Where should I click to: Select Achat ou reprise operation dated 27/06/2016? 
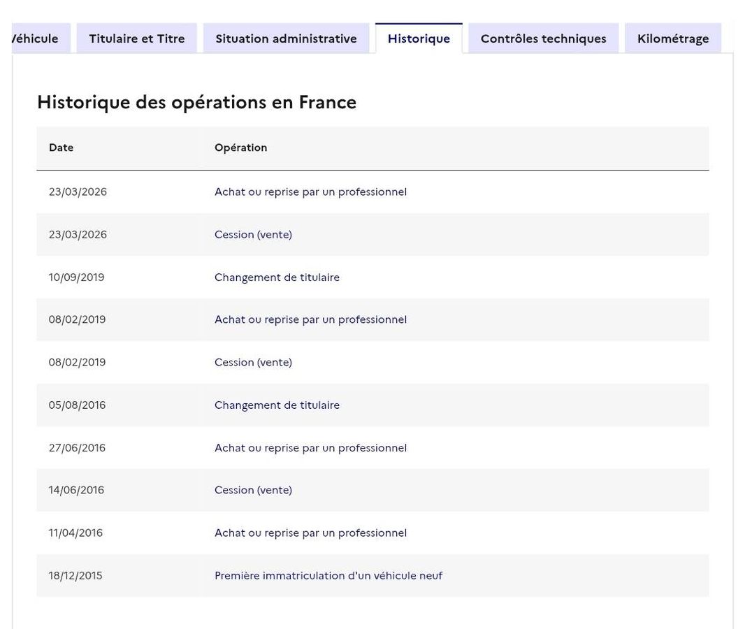click(x=311, y=448)
